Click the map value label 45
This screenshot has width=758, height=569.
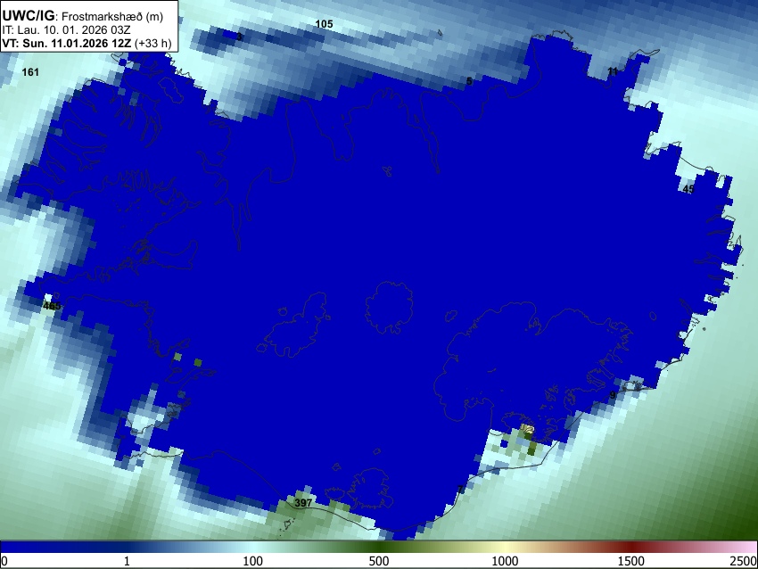tap(688, 189)
